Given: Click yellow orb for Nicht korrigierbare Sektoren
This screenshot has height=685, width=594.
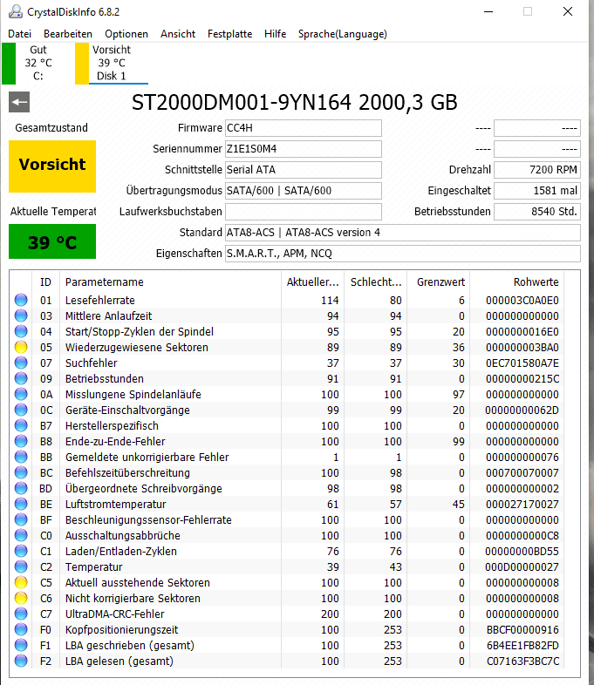Looking at the screenshot, I should tap(21, 599).
